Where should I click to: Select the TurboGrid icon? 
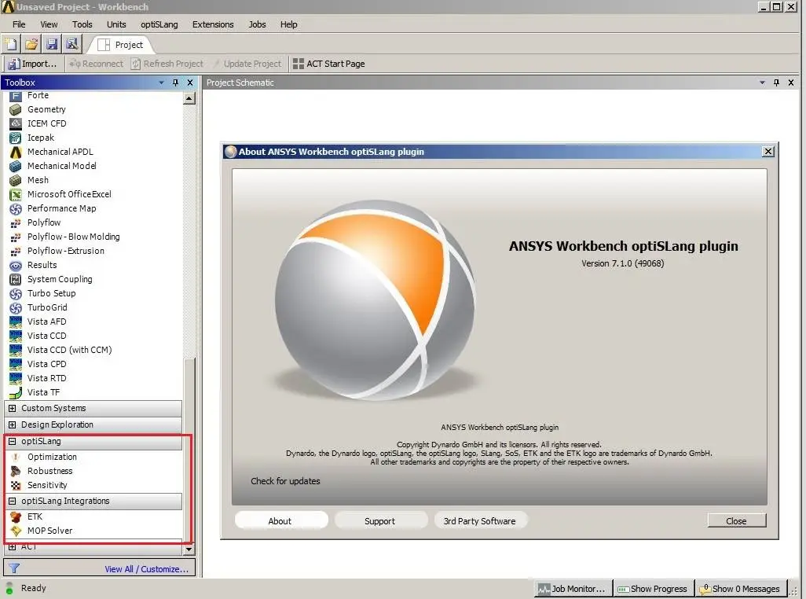point(16,307)
